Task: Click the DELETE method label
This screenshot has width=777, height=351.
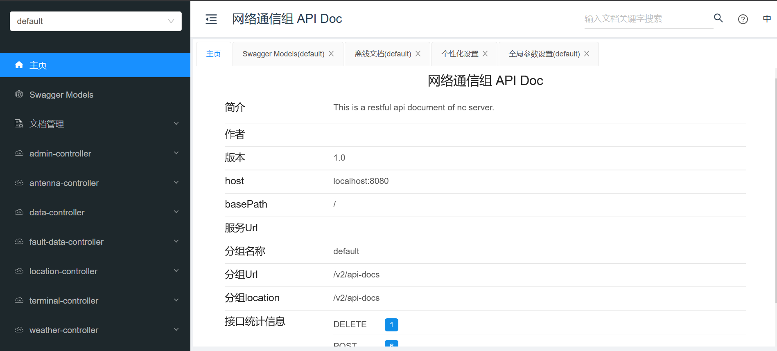Action: tap(350, 324)
